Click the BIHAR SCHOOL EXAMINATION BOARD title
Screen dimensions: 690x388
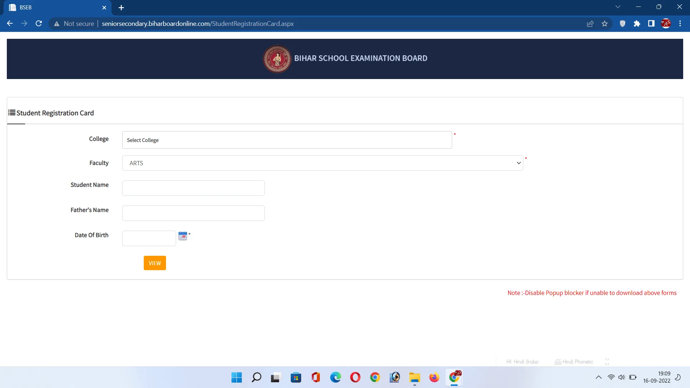point(361,58)
